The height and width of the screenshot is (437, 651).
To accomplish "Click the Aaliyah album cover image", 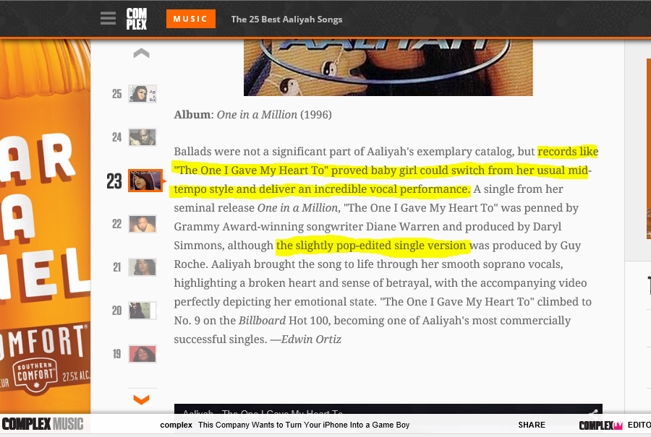I will point(388,68).
